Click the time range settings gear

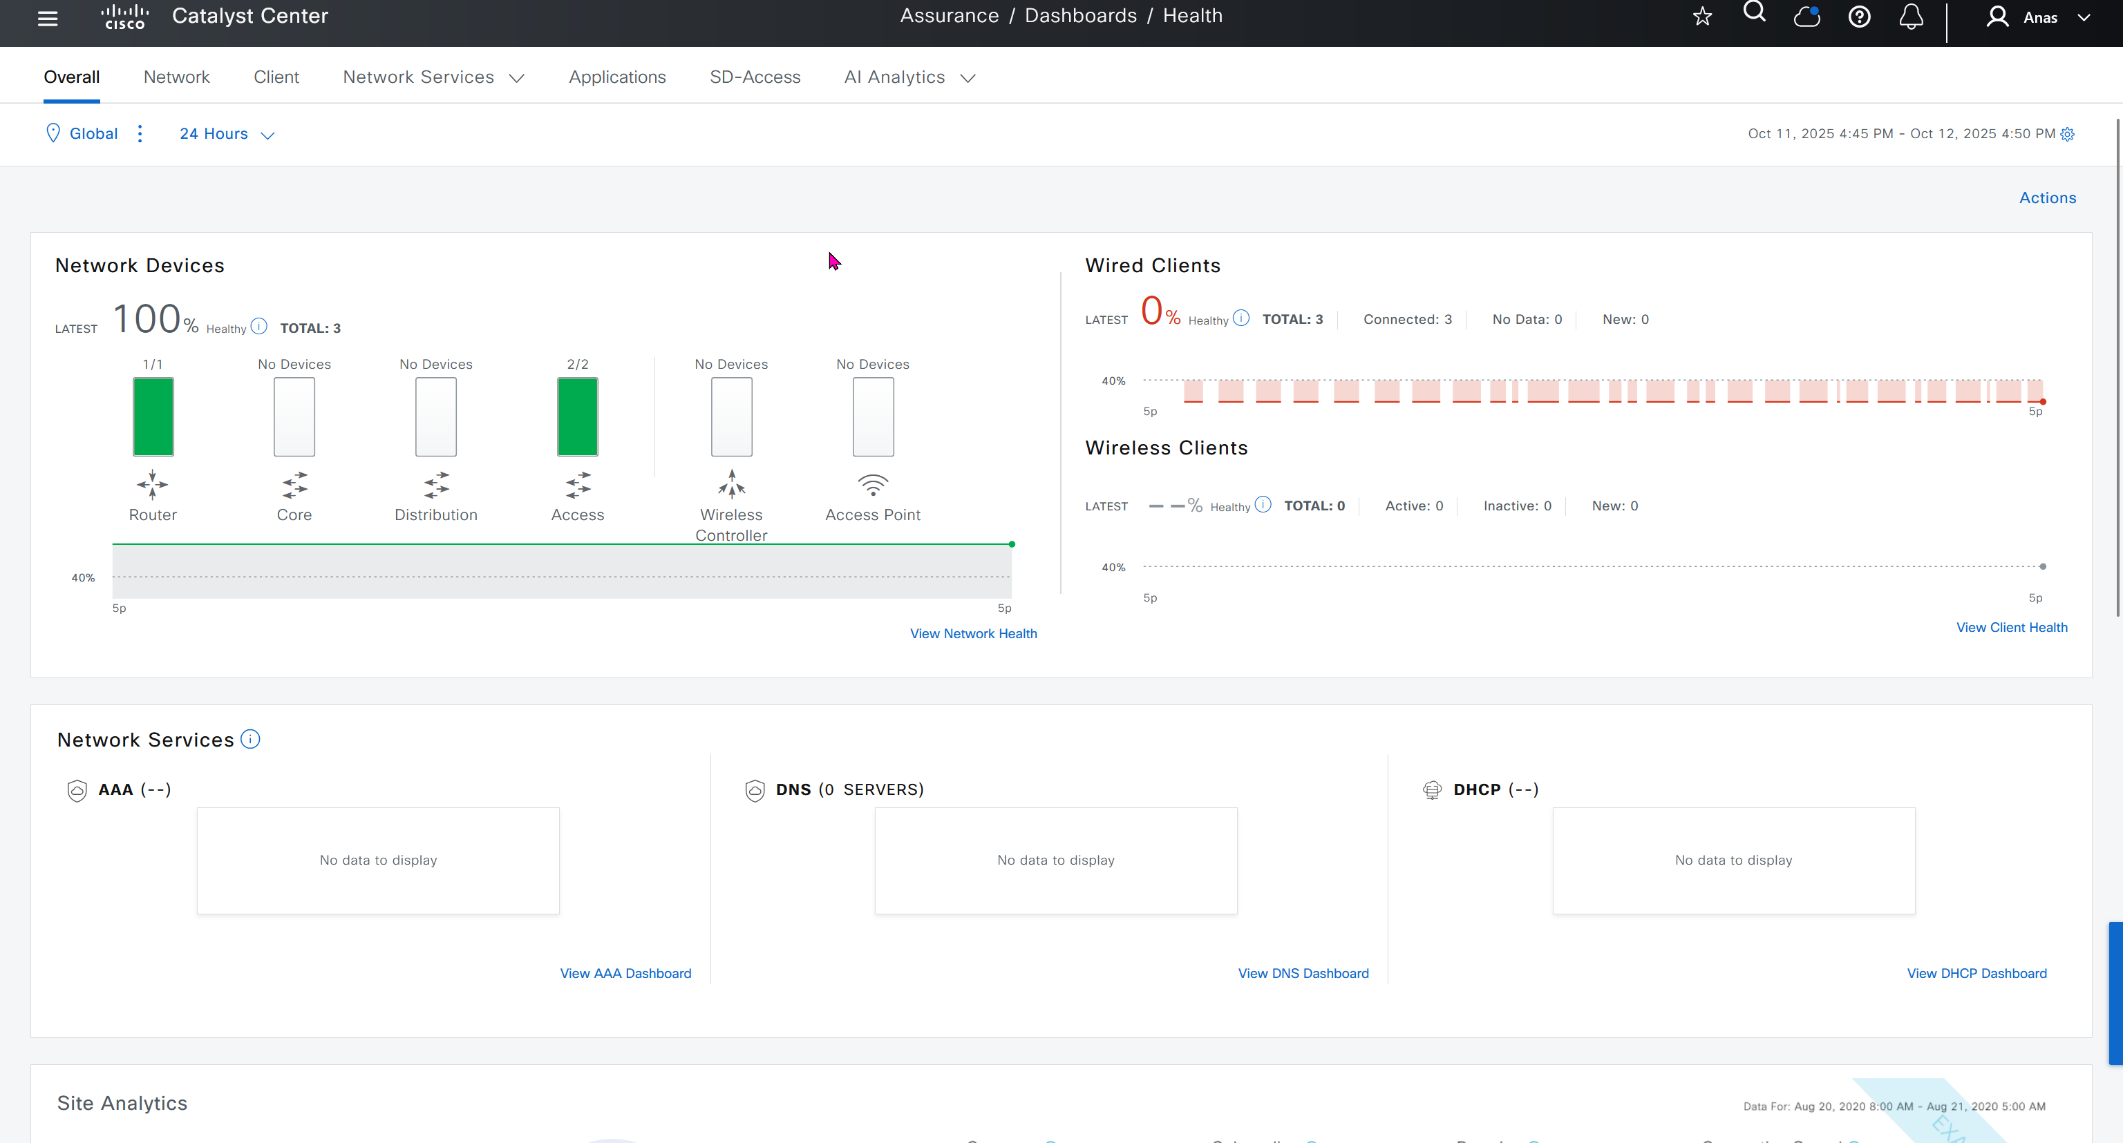click(2068, 134)
